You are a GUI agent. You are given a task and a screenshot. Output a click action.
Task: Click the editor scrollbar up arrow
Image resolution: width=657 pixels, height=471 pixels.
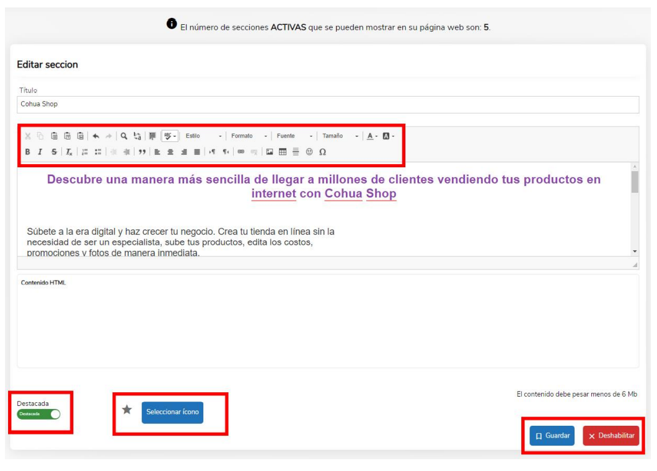(635, 166)
